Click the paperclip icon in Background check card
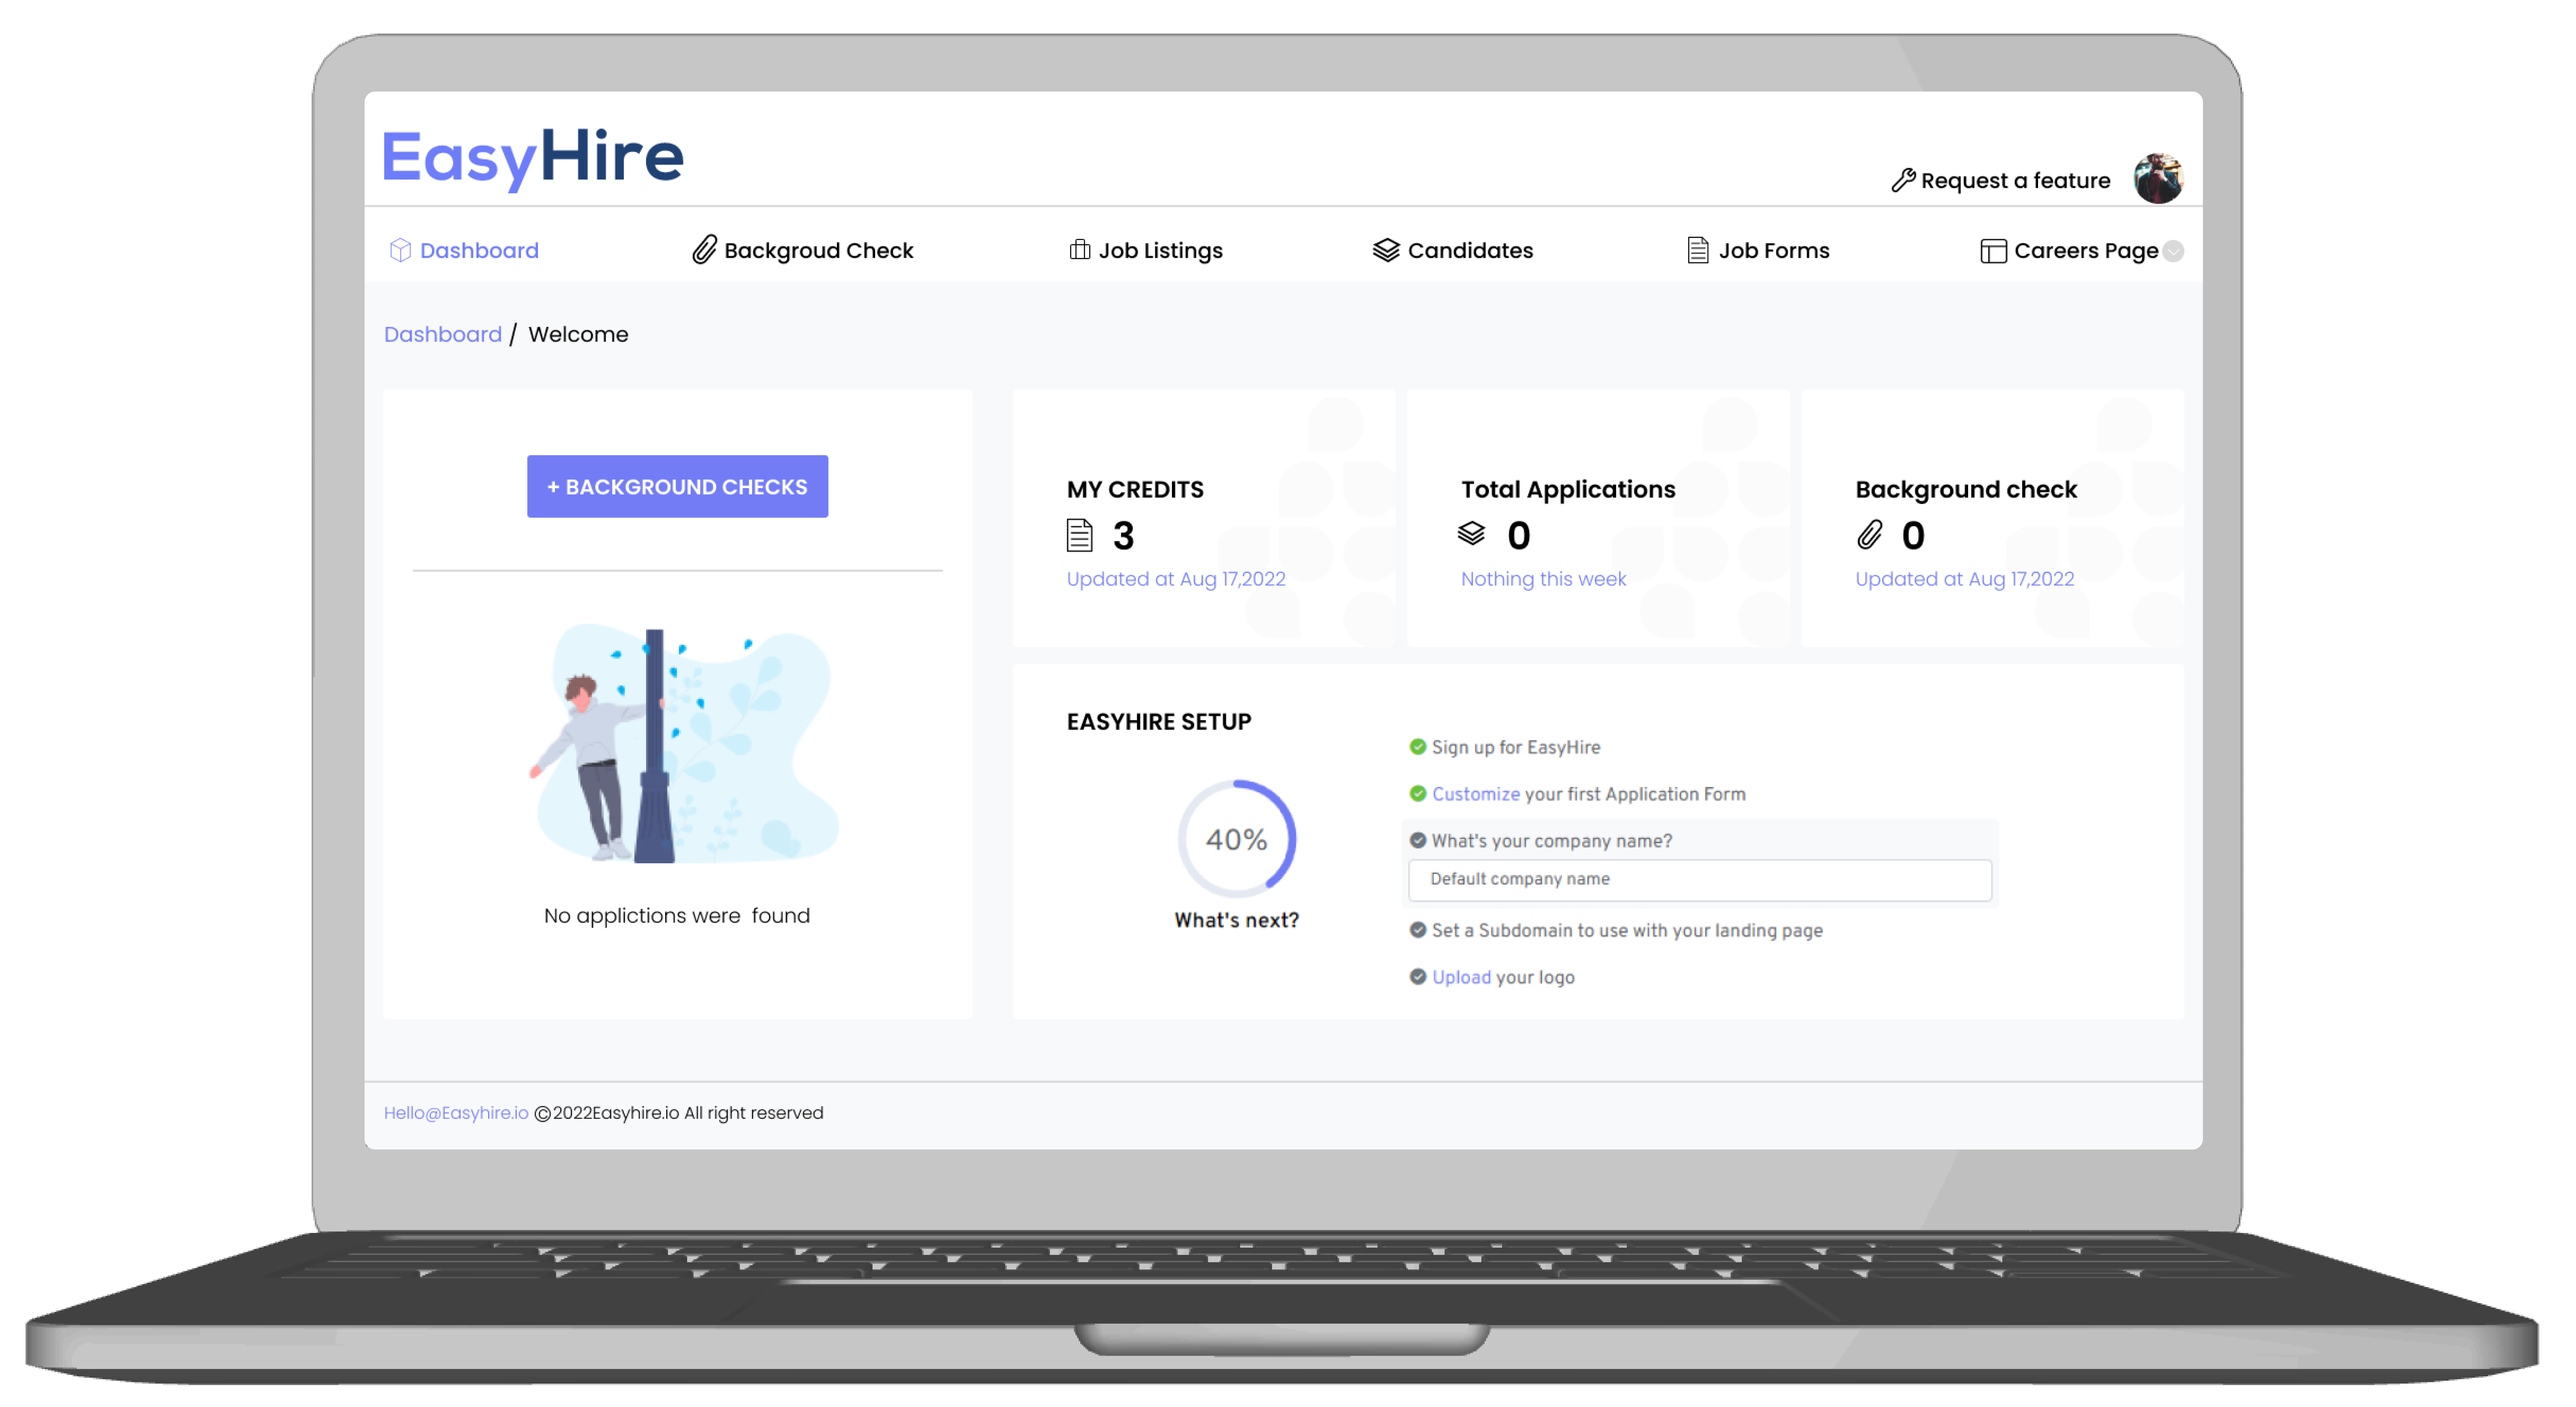The image size is (2576, 1407). [x=1869, y=535]
